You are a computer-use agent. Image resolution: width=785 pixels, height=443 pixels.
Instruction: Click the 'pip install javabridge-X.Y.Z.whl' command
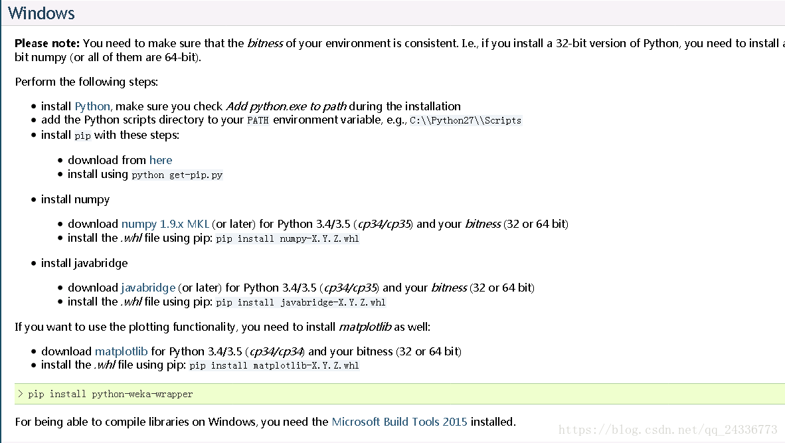[x=301, y=302]
